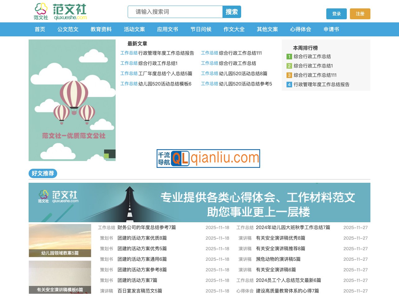Screen dimensions: 399x299
Task: Open the 幼儿园领域教案5篇 thumbnail
Action: click(x=60, y=240)
